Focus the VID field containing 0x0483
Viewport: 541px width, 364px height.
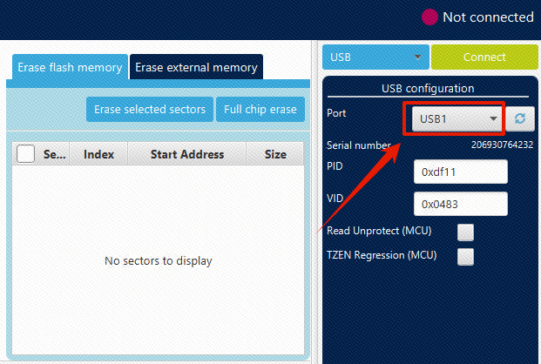coord(460,204)
